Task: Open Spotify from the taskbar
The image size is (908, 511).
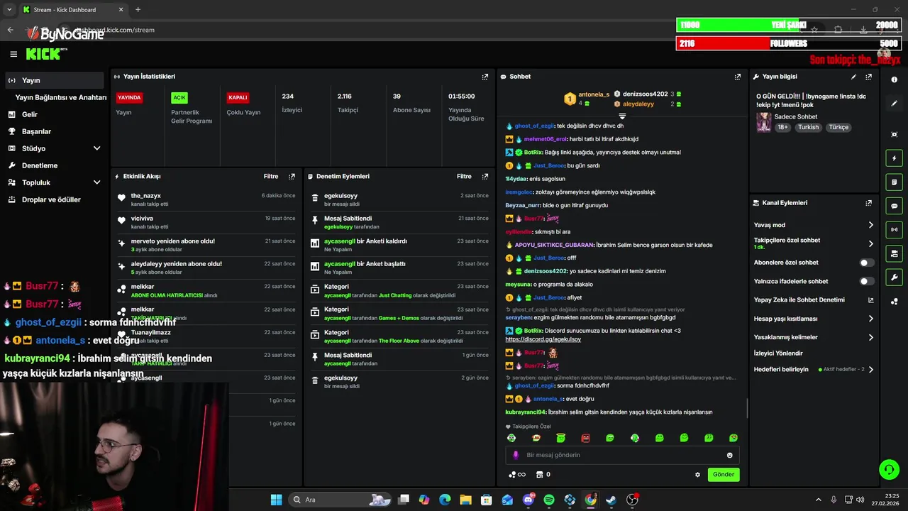Action: pos(549,500)
